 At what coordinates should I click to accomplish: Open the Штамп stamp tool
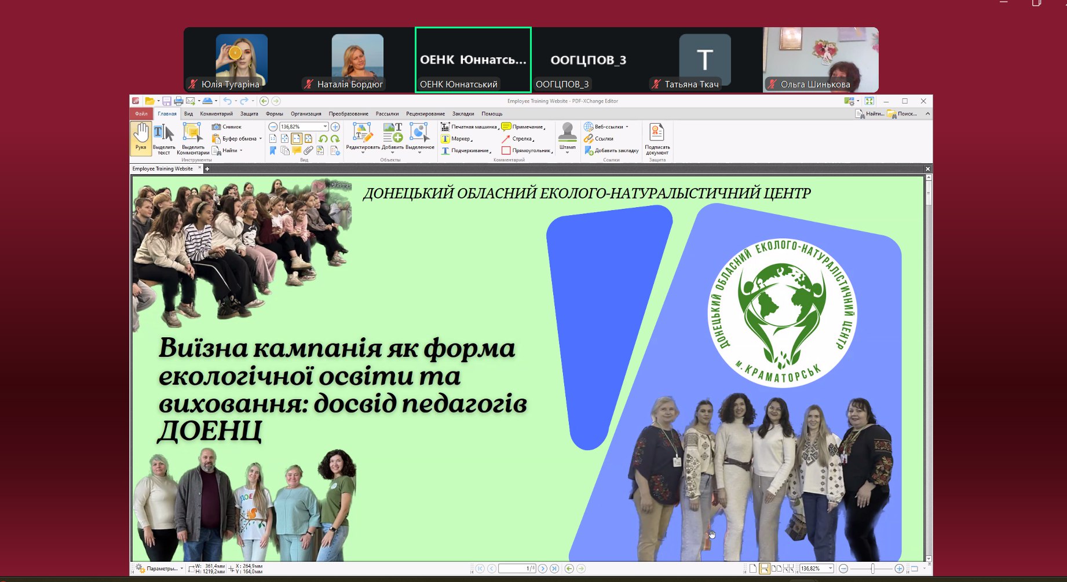[x=567, y=138]
